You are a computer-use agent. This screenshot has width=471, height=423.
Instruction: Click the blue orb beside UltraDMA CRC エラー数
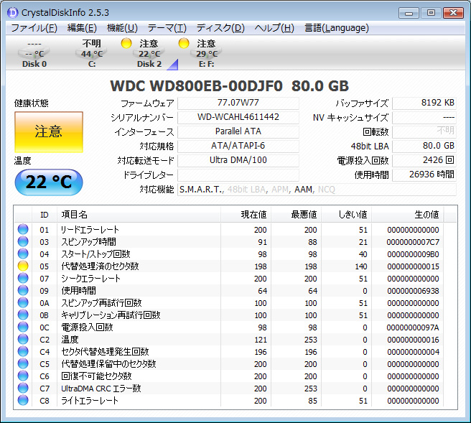[23, 388]
